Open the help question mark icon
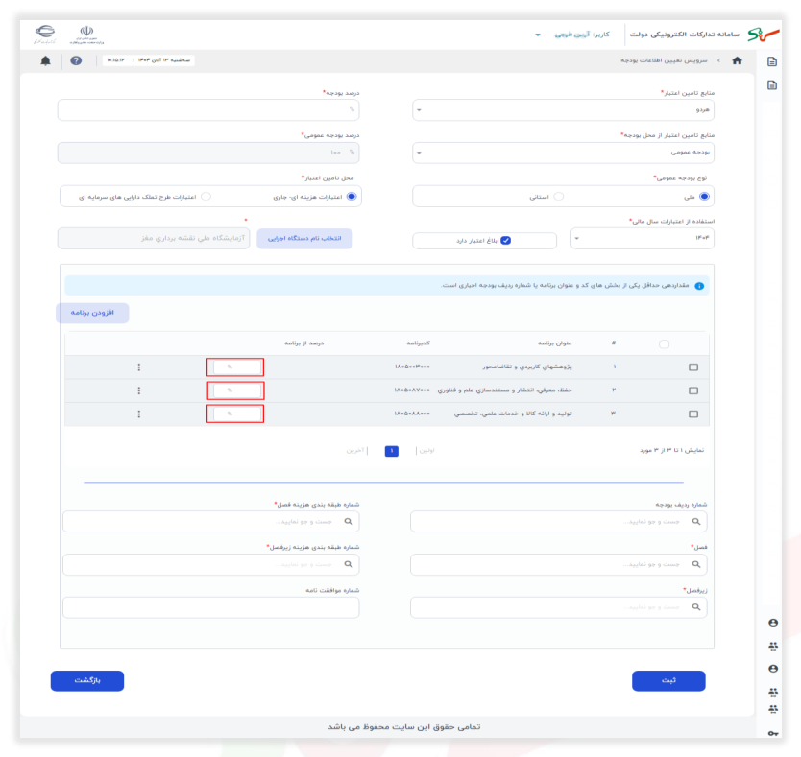Viewport: 801px width, 757px height. click(76, 60)
